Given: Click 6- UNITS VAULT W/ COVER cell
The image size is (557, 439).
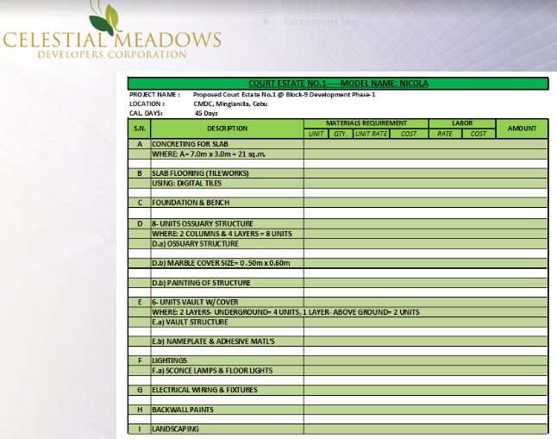Looking at the screenshot, I should pos(228,302).
